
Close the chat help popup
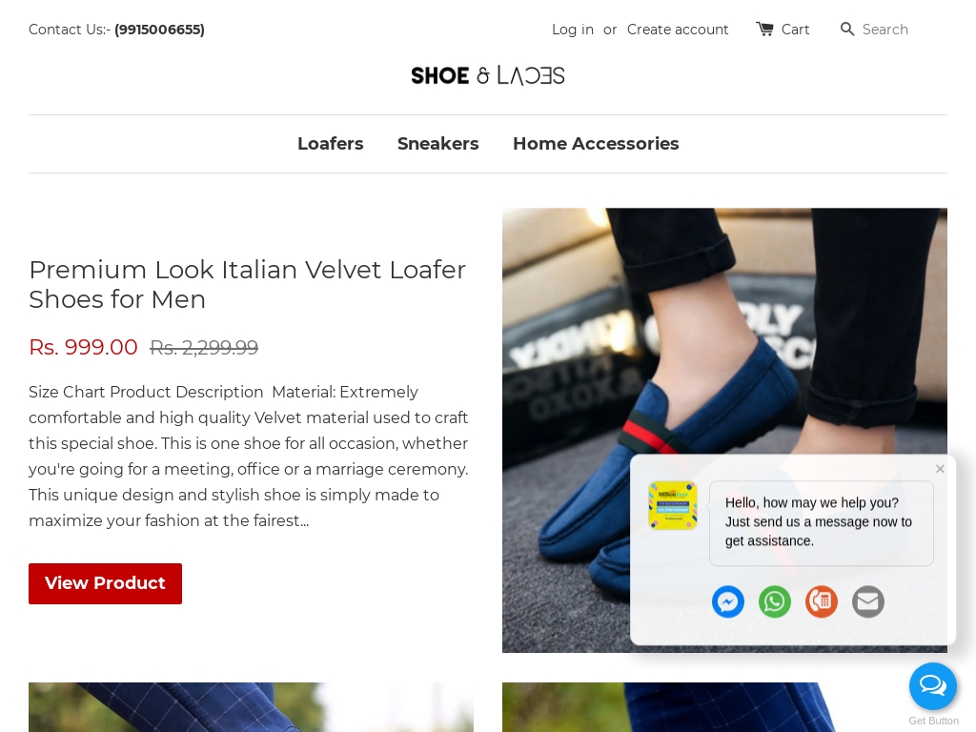(940, 469)
